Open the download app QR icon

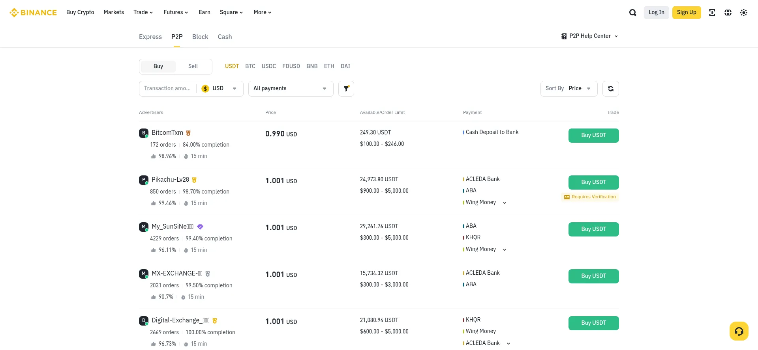[712, 13]
